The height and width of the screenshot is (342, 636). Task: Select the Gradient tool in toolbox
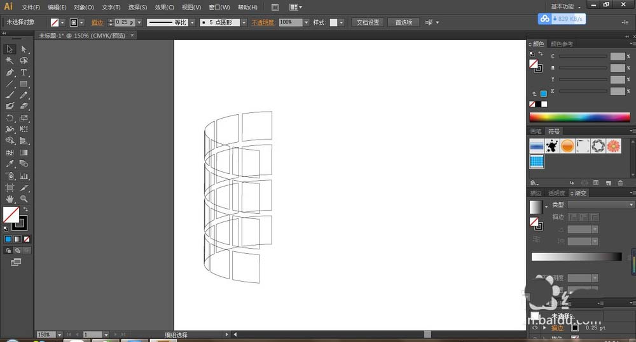(24, 152)
